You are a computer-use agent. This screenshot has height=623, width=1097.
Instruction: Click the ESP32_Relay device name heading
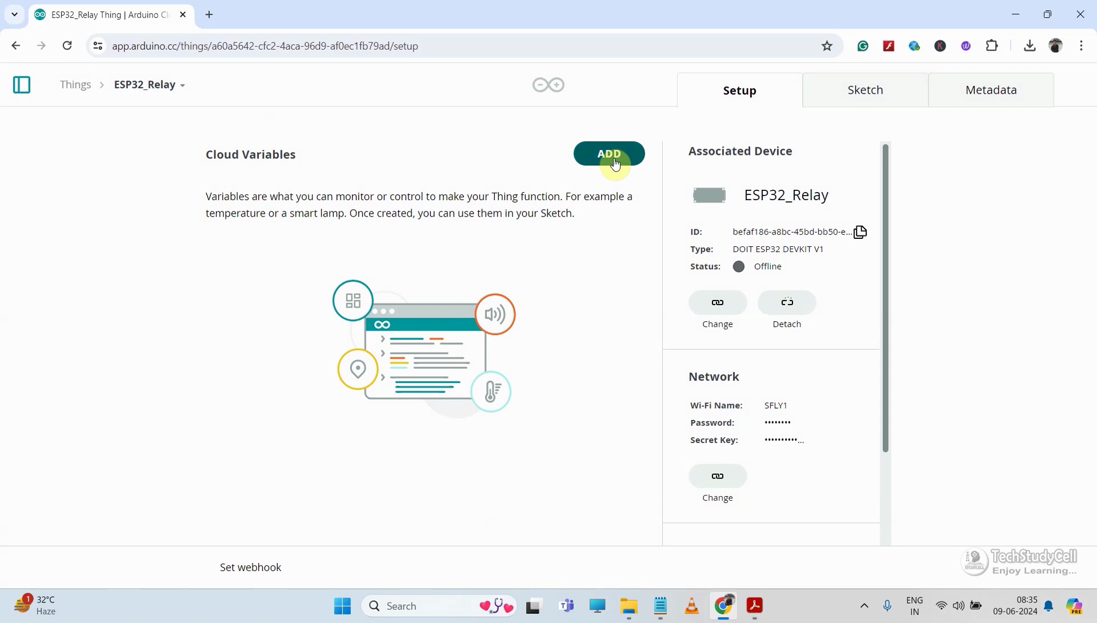(x=786, y=195)
